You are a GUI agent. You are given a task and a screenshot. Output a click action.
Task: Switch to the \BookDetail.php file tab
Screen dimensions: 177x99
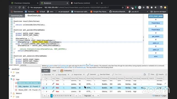coord(34,16)
